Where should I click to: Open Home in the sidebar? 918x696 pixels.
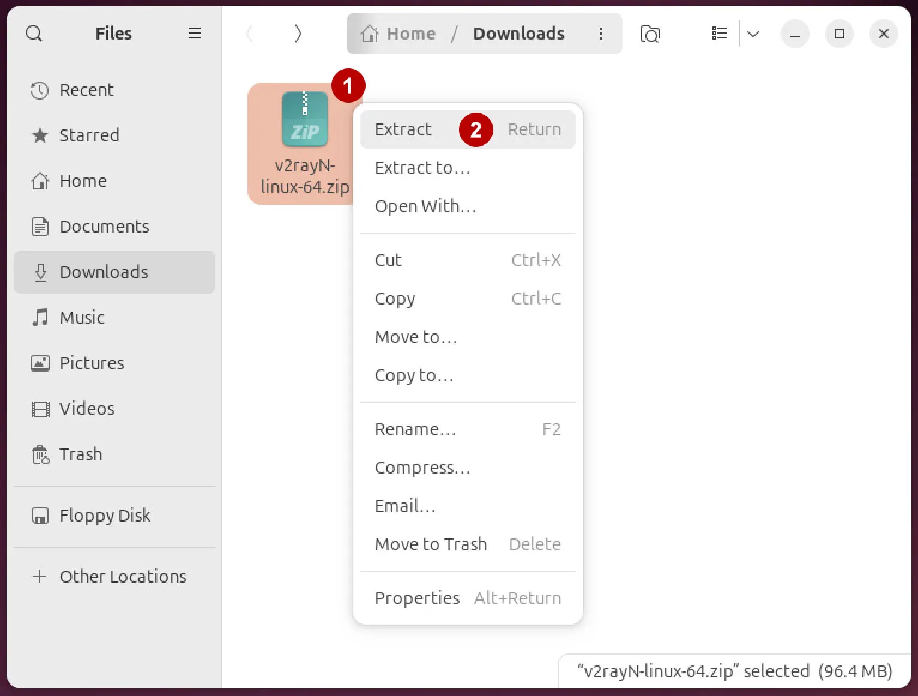[114, 181]
